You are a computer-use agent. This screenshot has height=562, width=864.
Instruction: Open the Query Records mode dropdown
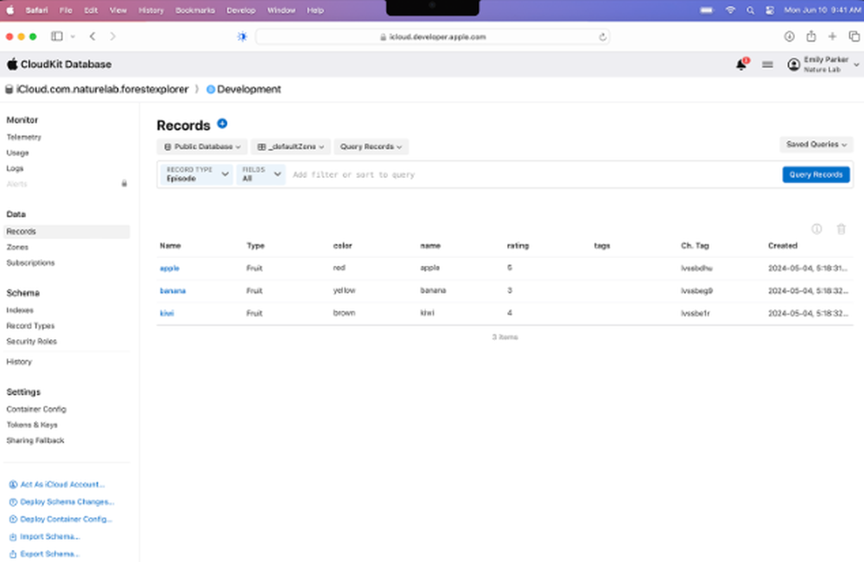coord(371,147)
